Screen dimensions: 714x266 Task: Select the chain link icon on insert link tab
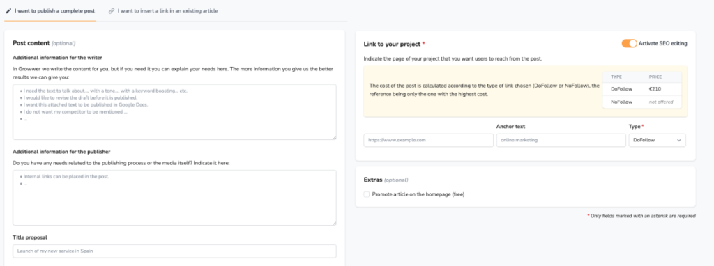click(112, 10)
